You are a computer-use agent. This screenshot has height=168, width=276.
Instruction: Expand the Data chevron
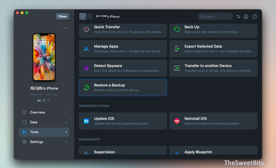pos(66,122)
